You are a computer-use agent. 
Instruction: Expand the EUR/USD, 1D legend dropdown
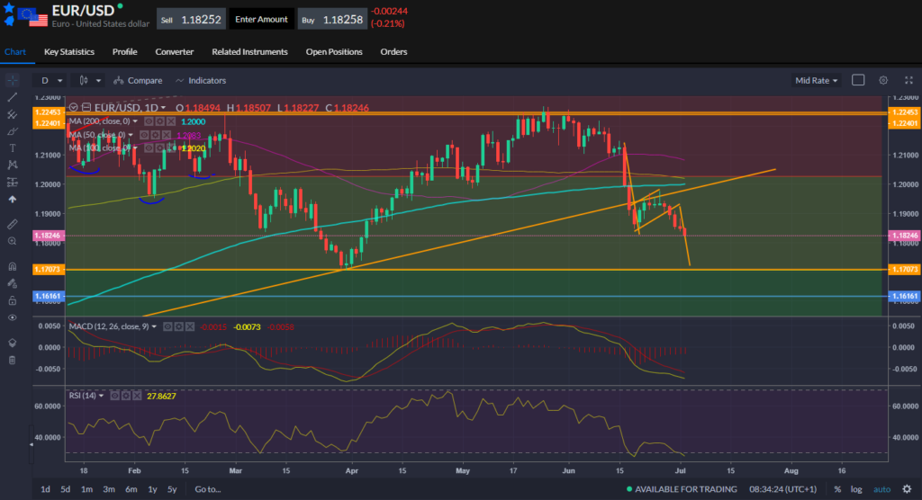click(x=164, y=108)
